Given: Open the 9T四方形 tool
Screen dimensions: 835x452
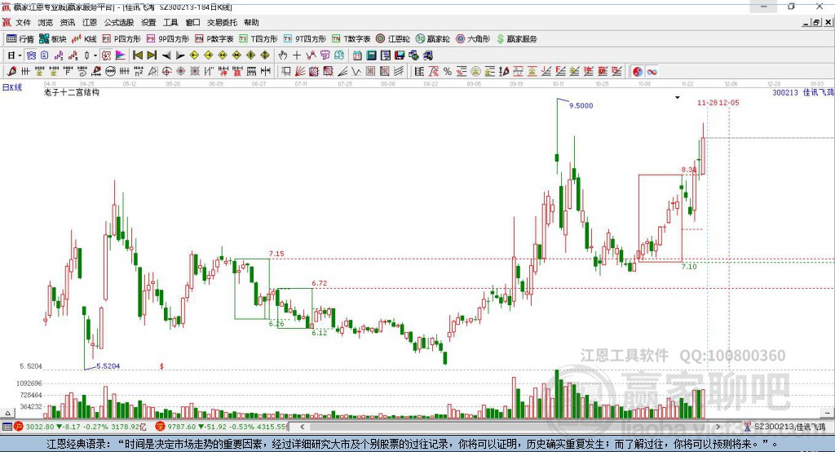Looking at the screenshot, I should (x=305, y=39).
